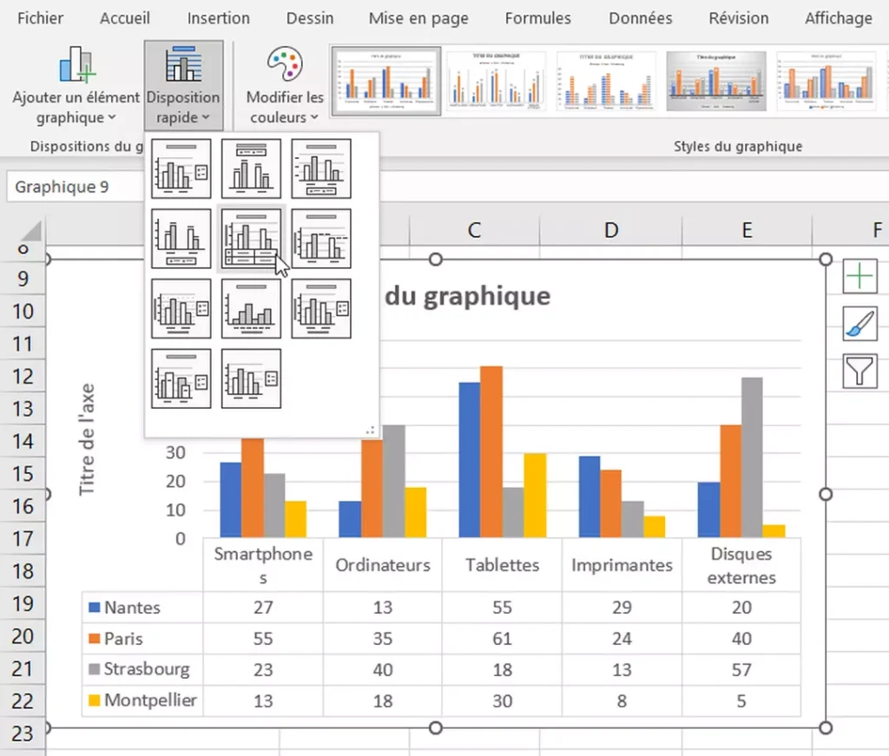Image resolution: width=889 pixels, height=756 pixels.
Task: Open chart elements with the green plus button
Action: [859, 277]
